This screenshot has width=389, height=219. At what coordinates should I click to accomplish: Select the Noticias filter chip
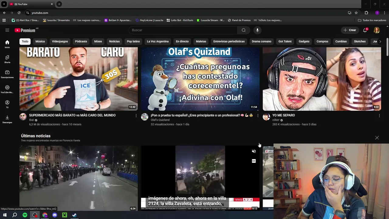pyautogui.click(x=114, y=41)
